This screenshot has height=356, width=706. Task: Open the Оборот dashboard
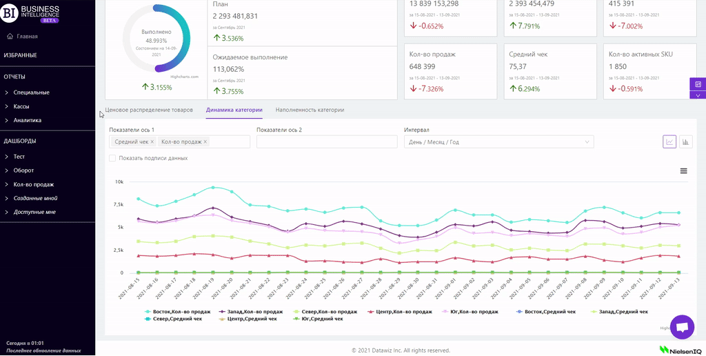[x=23, y=170]
